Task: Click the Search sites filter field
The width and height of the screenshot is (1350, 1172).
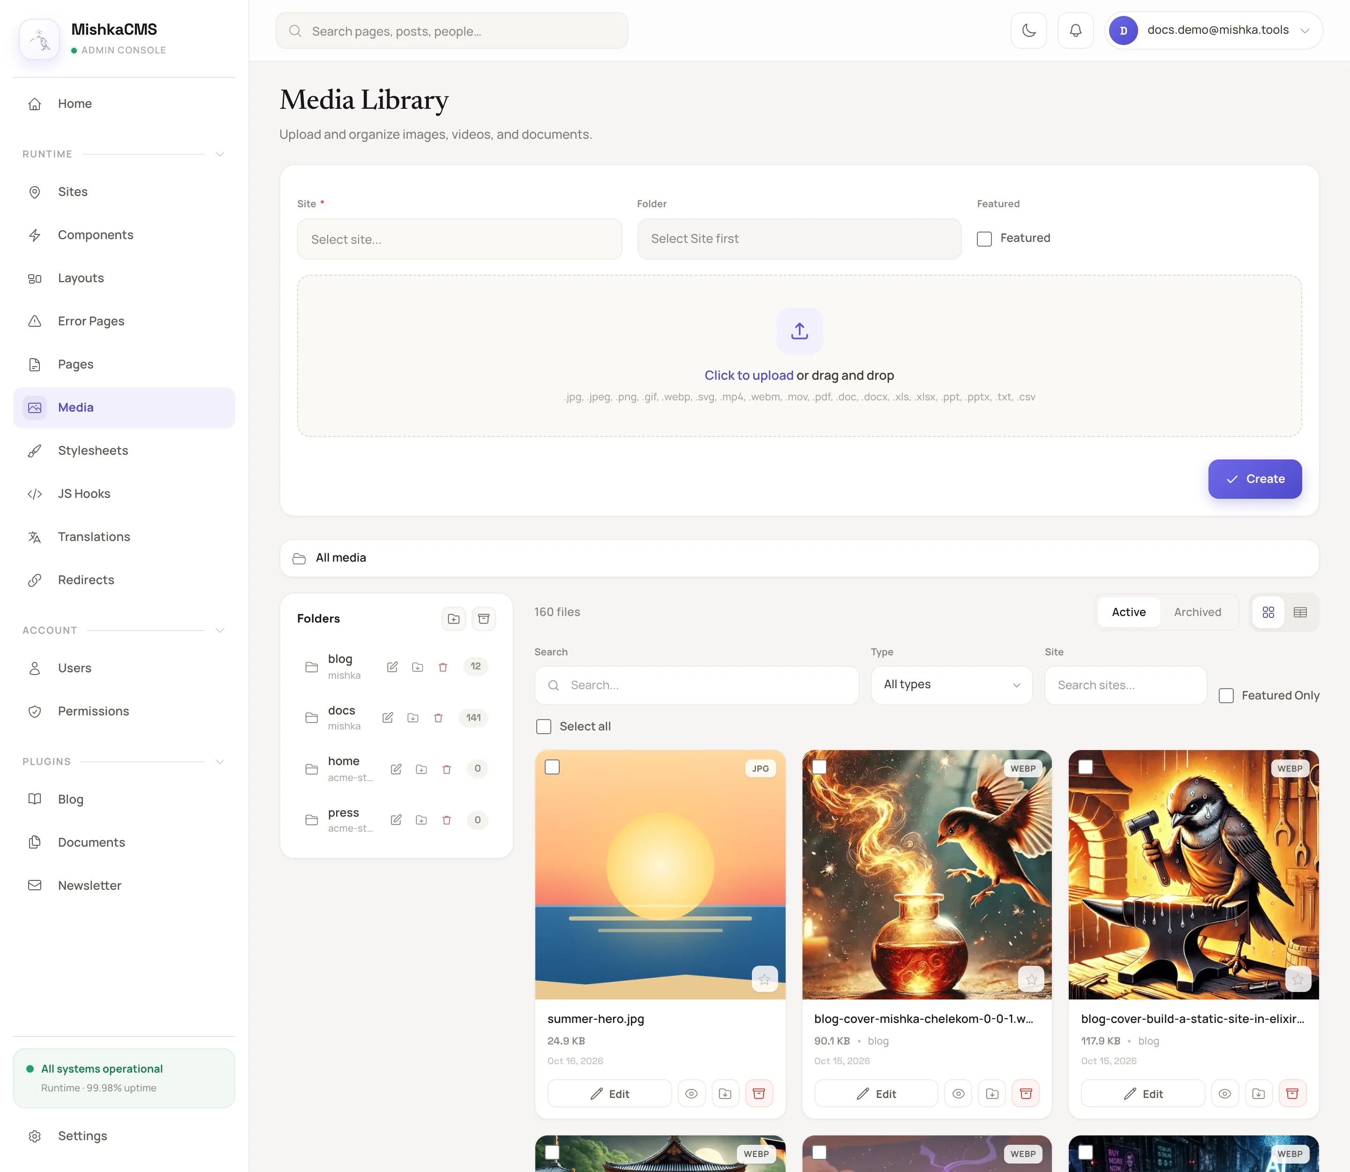Action: click(1125, 685)
